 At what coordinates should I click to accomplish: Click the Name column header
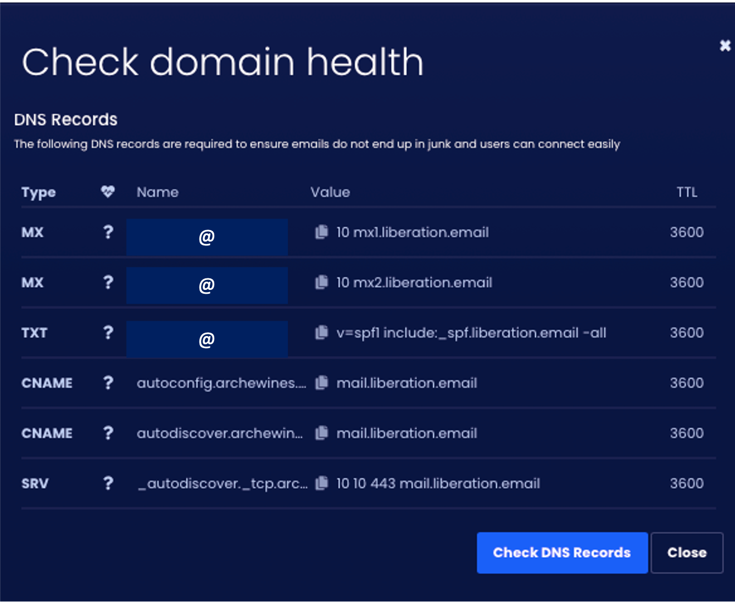pos(158,192)
